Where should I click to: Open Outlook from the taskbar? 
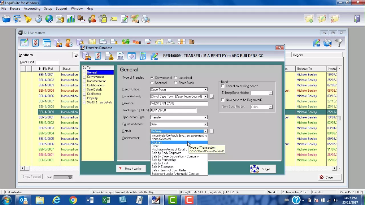[23, 200]
